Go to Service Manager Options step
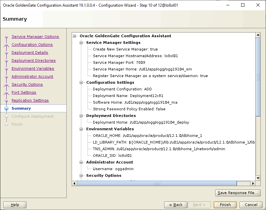 click(x=35, y=37)
